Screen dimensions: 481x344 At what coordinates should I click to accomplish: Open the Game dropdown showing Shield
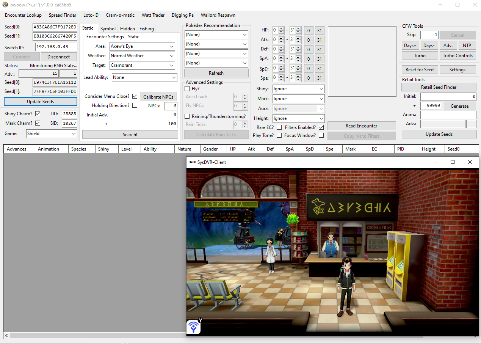click(x=52, y=134)
